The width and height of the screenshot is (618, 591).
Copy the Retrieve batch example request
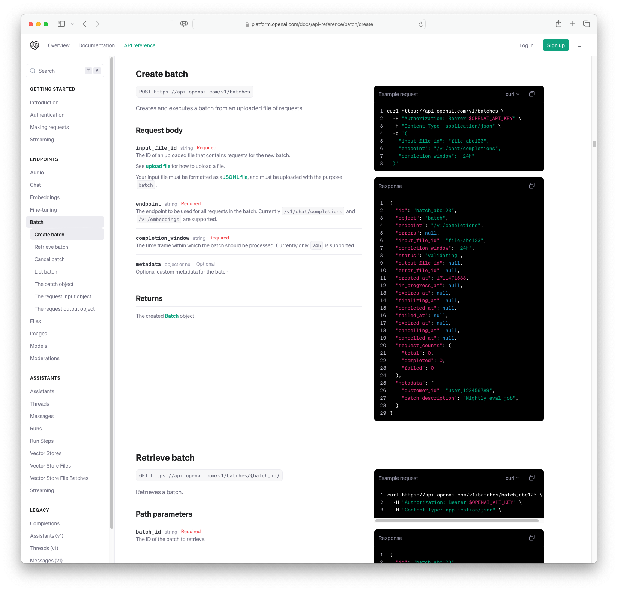[532, 478]
